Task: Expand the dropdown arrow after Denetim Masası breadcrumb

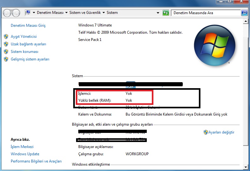Action: pyautogui.click(x=66, y=13)
